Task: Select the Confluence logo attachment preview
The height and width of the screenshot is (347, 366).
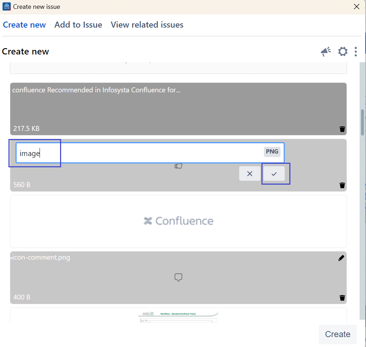Action: click(x=178, y=221)
